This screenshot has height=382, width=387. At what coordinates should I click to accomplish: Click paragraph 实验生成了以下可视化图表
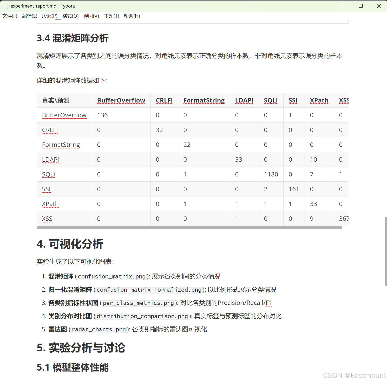(x=75, y=262)
